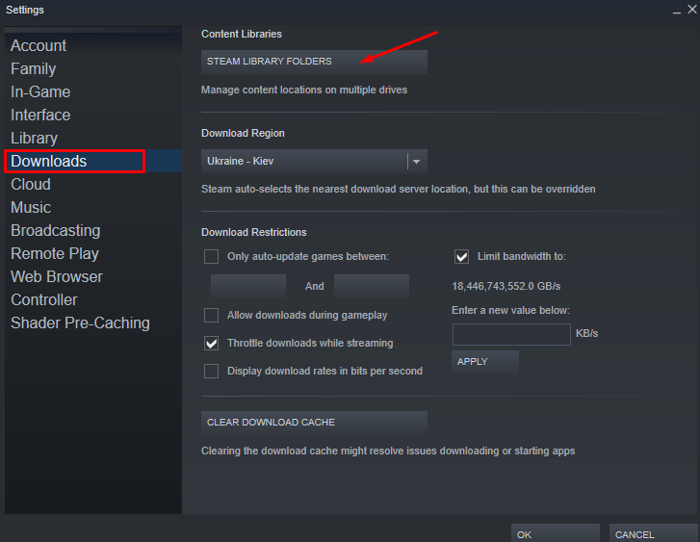Enable Only auto-update games between
The height and width of the screenshot is (542, 700).
(x=211, y=257)
